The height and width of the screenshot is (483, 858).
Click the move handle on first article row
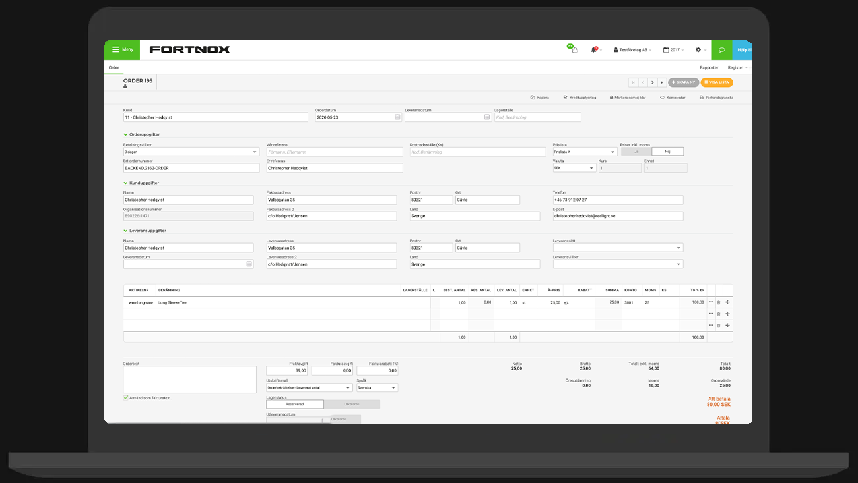point(727,302)
